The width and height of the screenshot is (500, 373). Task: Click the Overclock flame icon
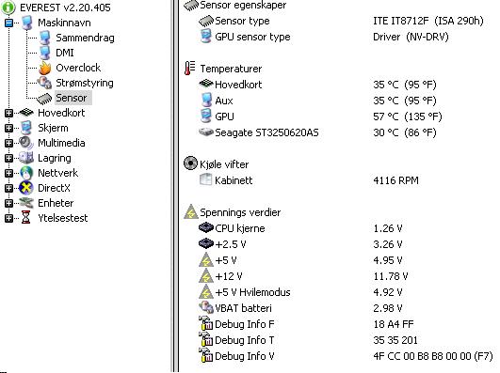(x=45, y=68)
